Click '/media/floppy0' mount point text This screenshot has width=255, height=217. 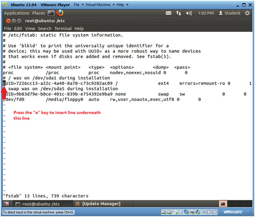click(x=65, y=99)
